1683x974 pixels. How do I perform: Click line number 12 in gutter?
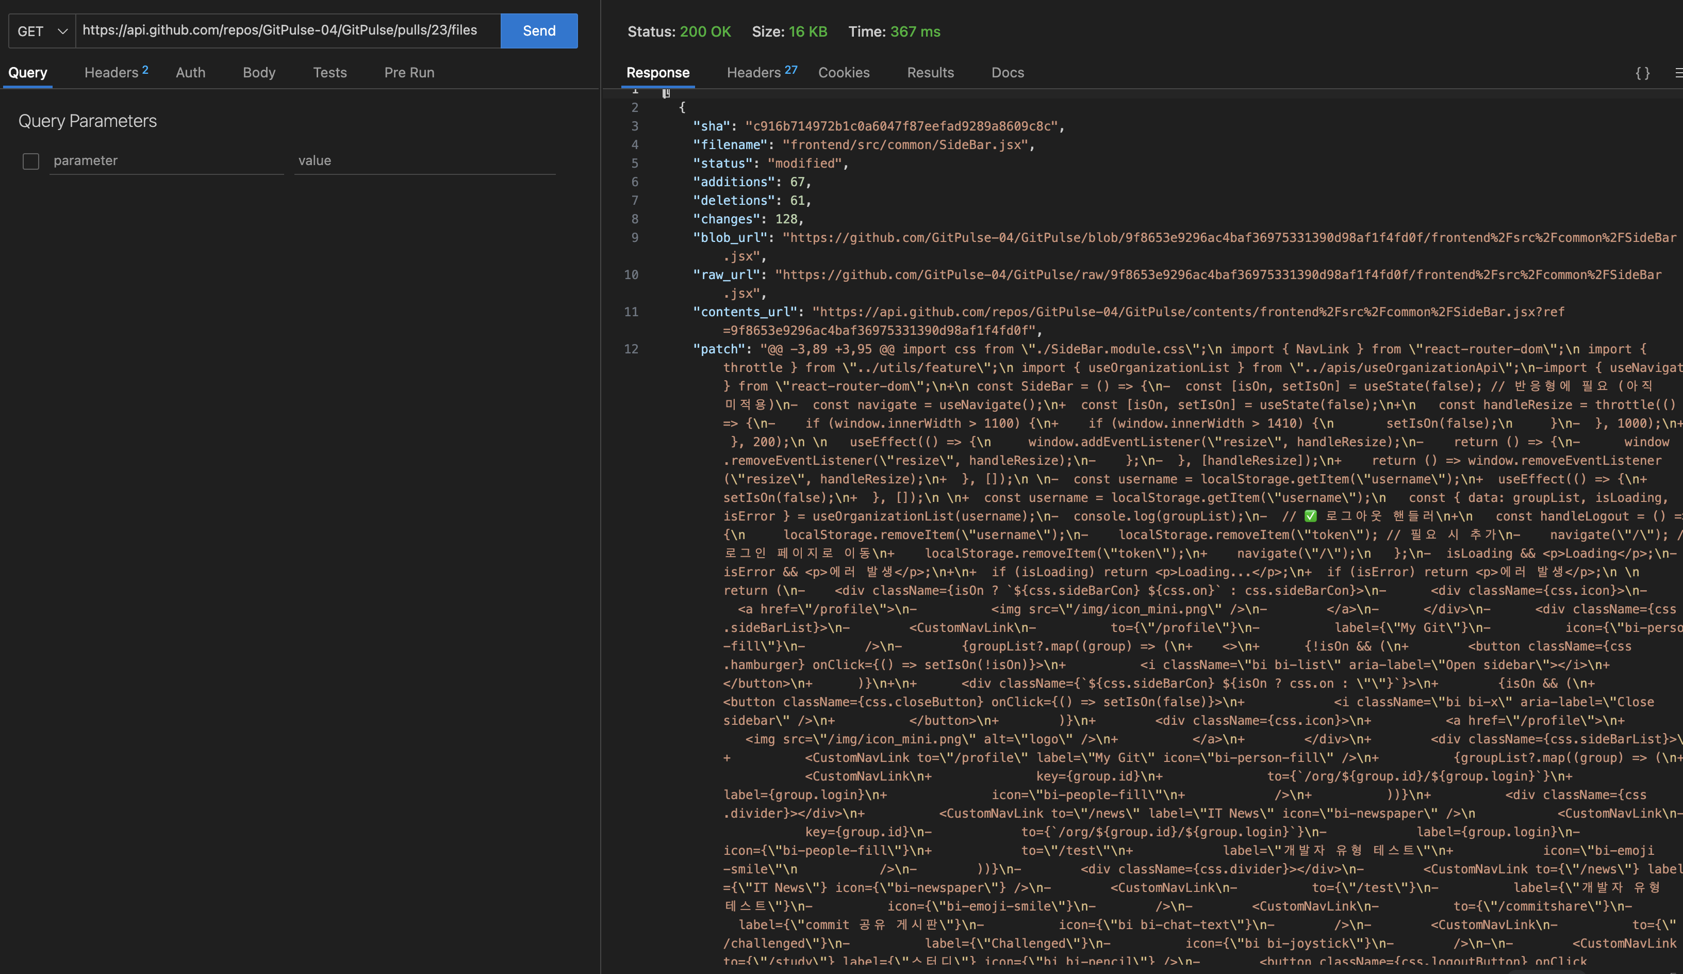pyautogui.click(x=631, y=349)
